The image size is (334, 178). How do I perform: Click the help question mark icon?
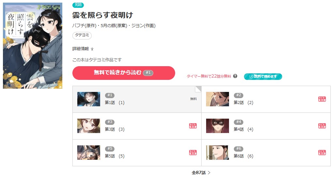[x=235, y=76]
